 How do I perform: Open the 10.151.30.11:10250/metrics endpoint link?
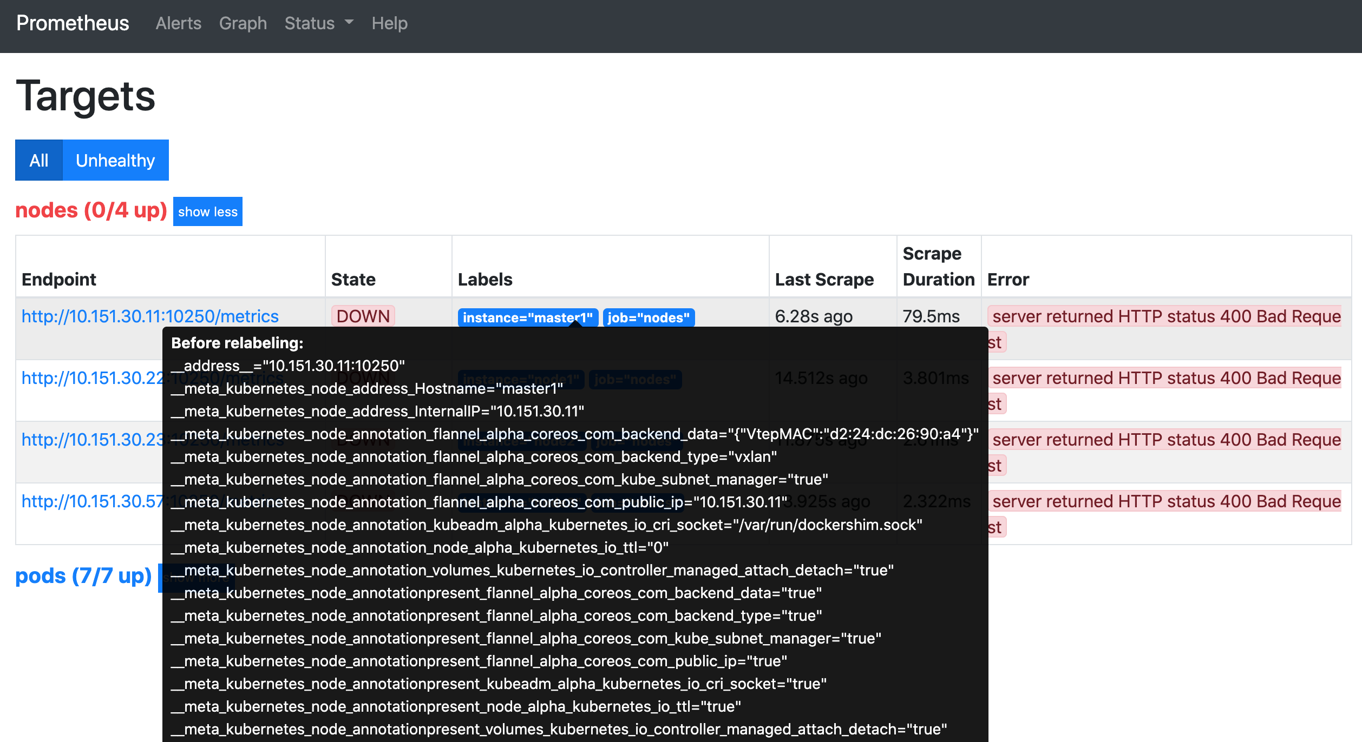[150, 316]
